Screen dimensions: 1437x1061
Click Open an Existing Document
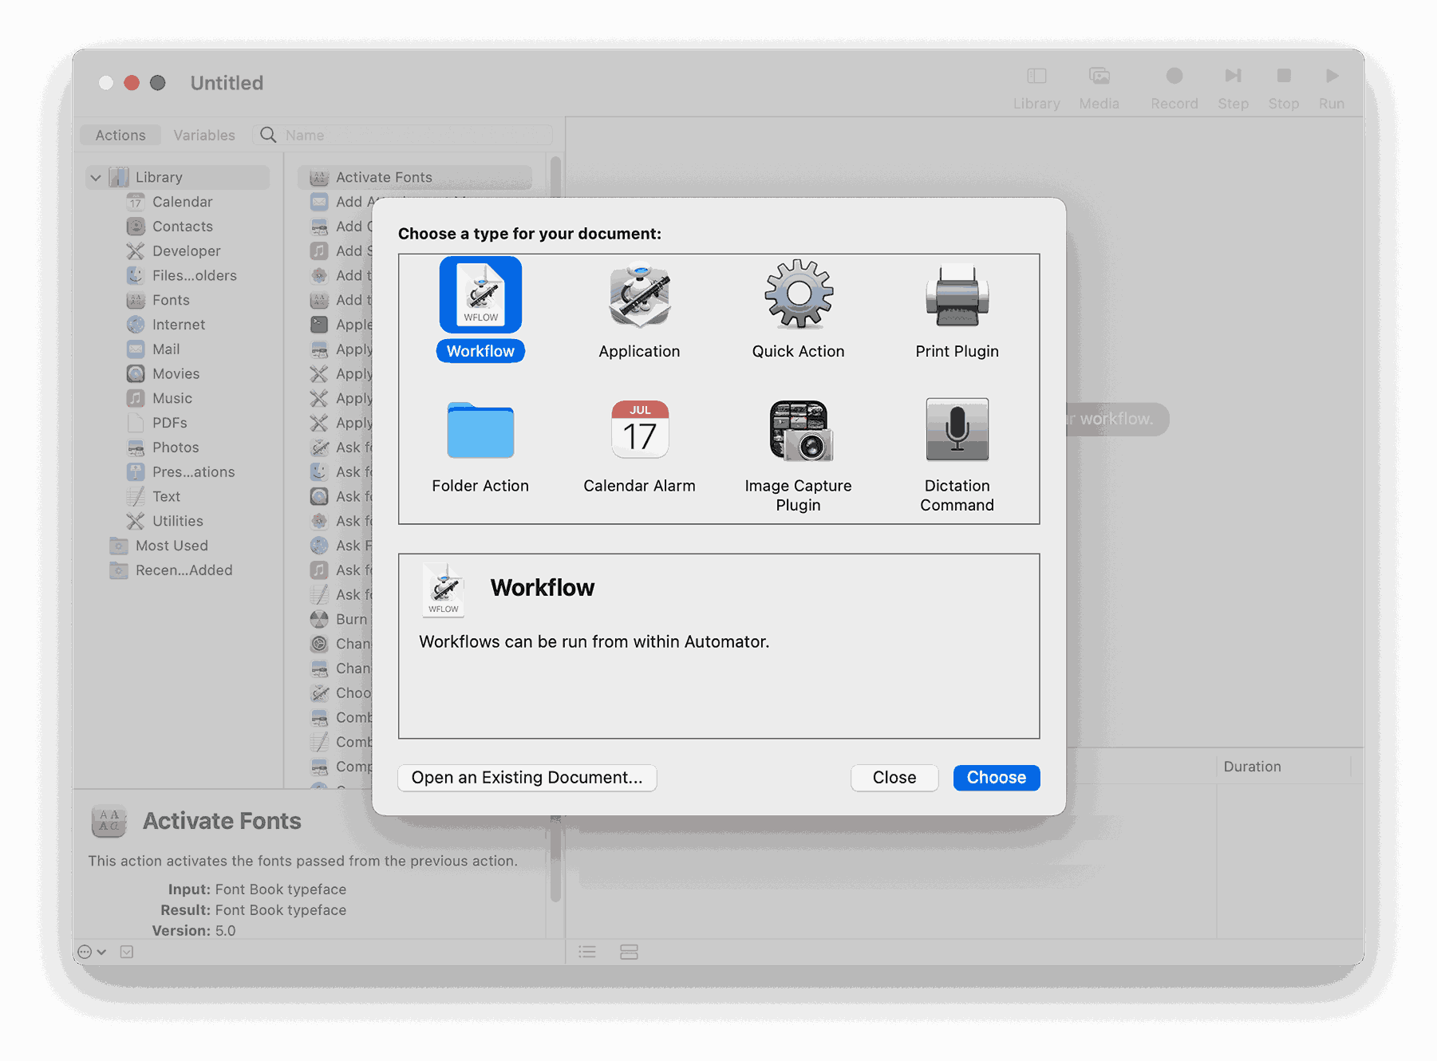pyautogui.click(x=527, y=777)
